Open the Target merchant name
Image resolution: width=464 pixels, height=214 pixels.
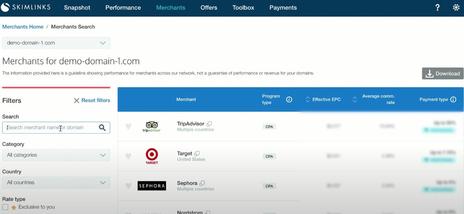pos(185,153)
